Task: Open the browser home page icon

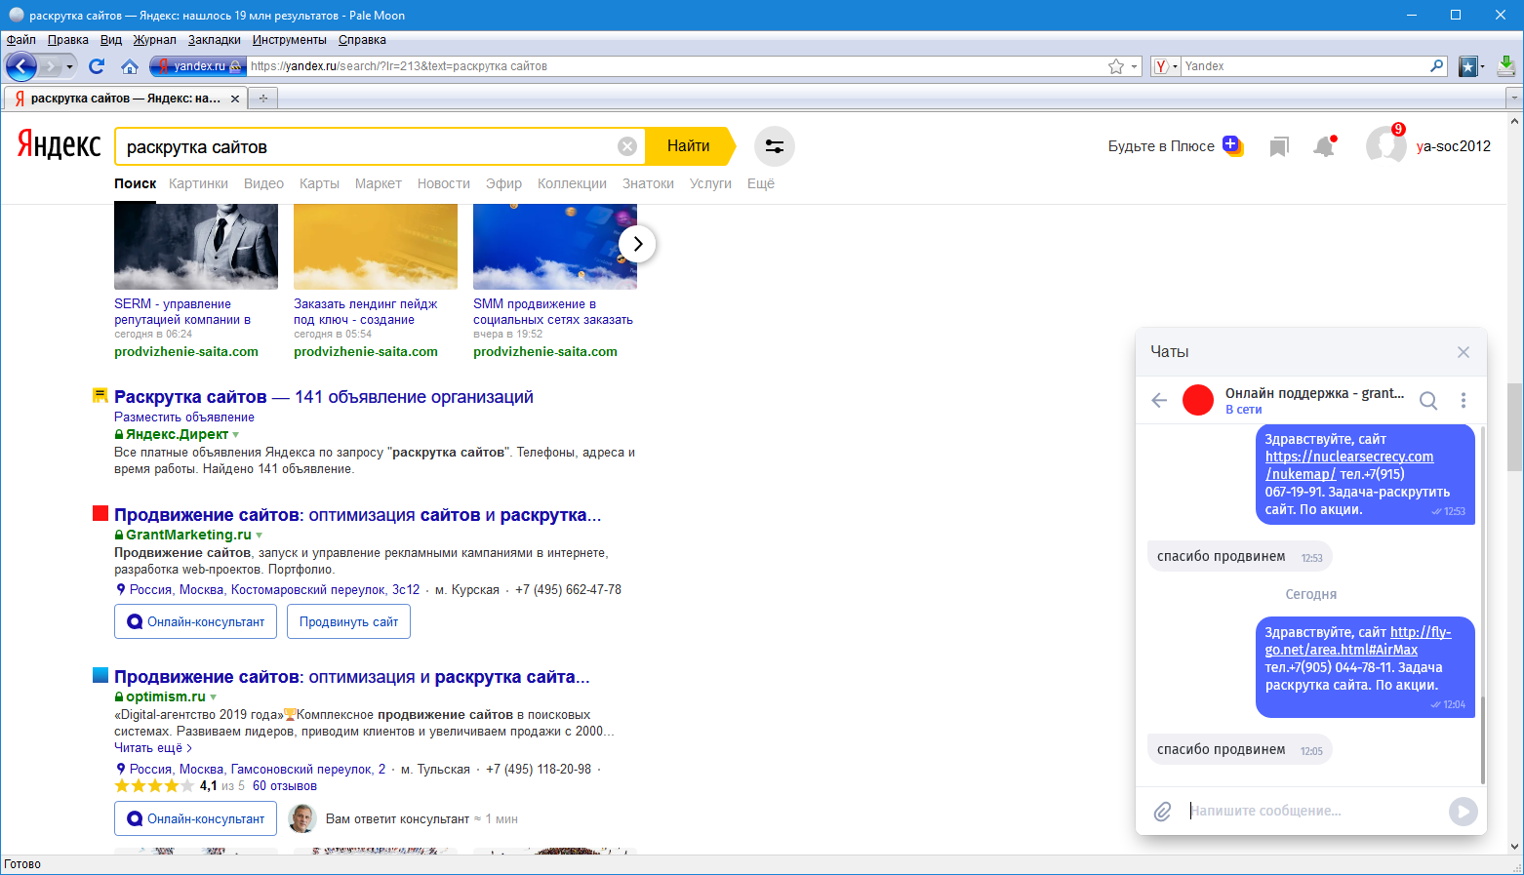Action: click(x=130, y=66)
